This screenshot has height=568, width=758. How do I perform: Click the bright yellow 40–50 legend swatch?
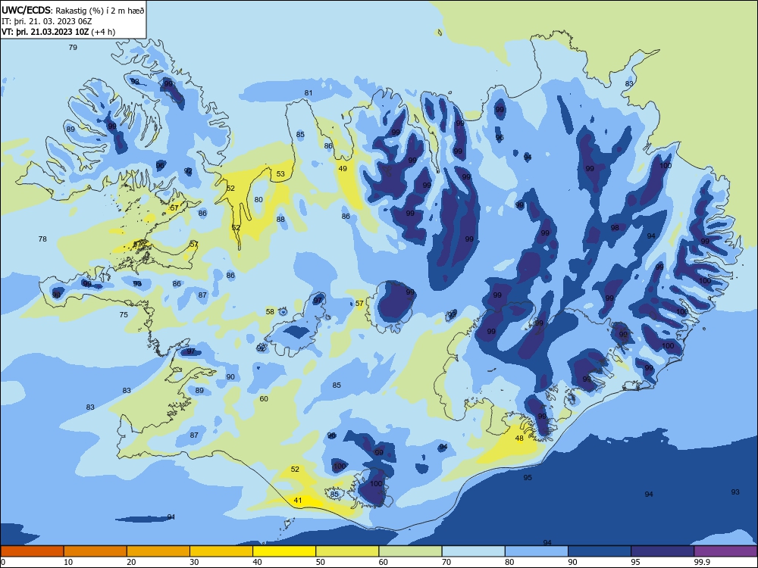click(284, 551)
